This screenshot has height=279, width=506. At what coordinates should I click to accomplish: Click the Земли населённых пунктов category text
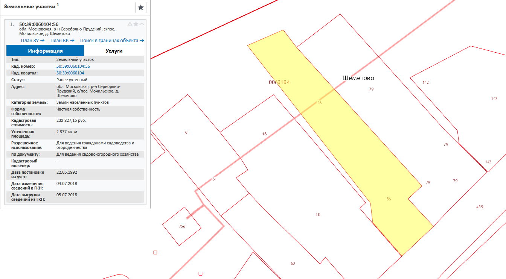83,102
